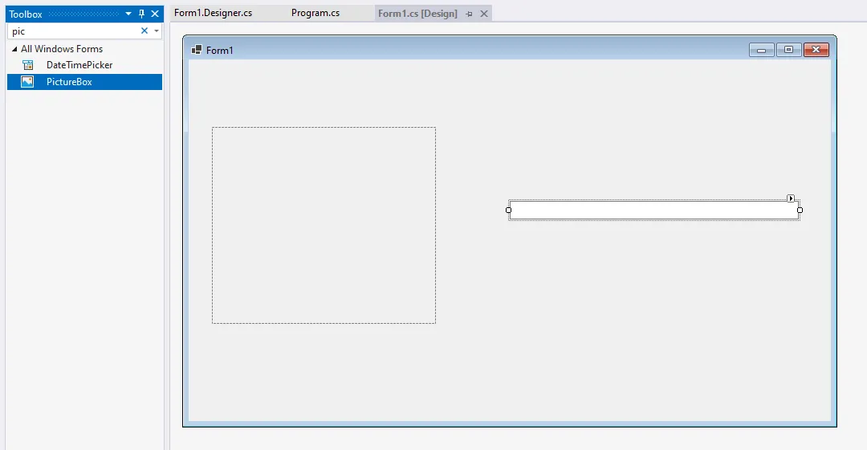Pin the Form1.cs [Design] tab
Viewport: 867px width, 450px height.
[x=470, y=14]
